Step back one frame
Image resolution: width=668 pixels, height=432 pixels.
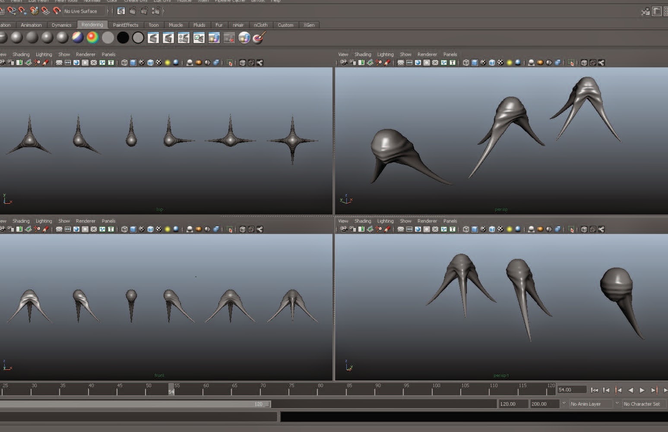(x=606, y=390)
